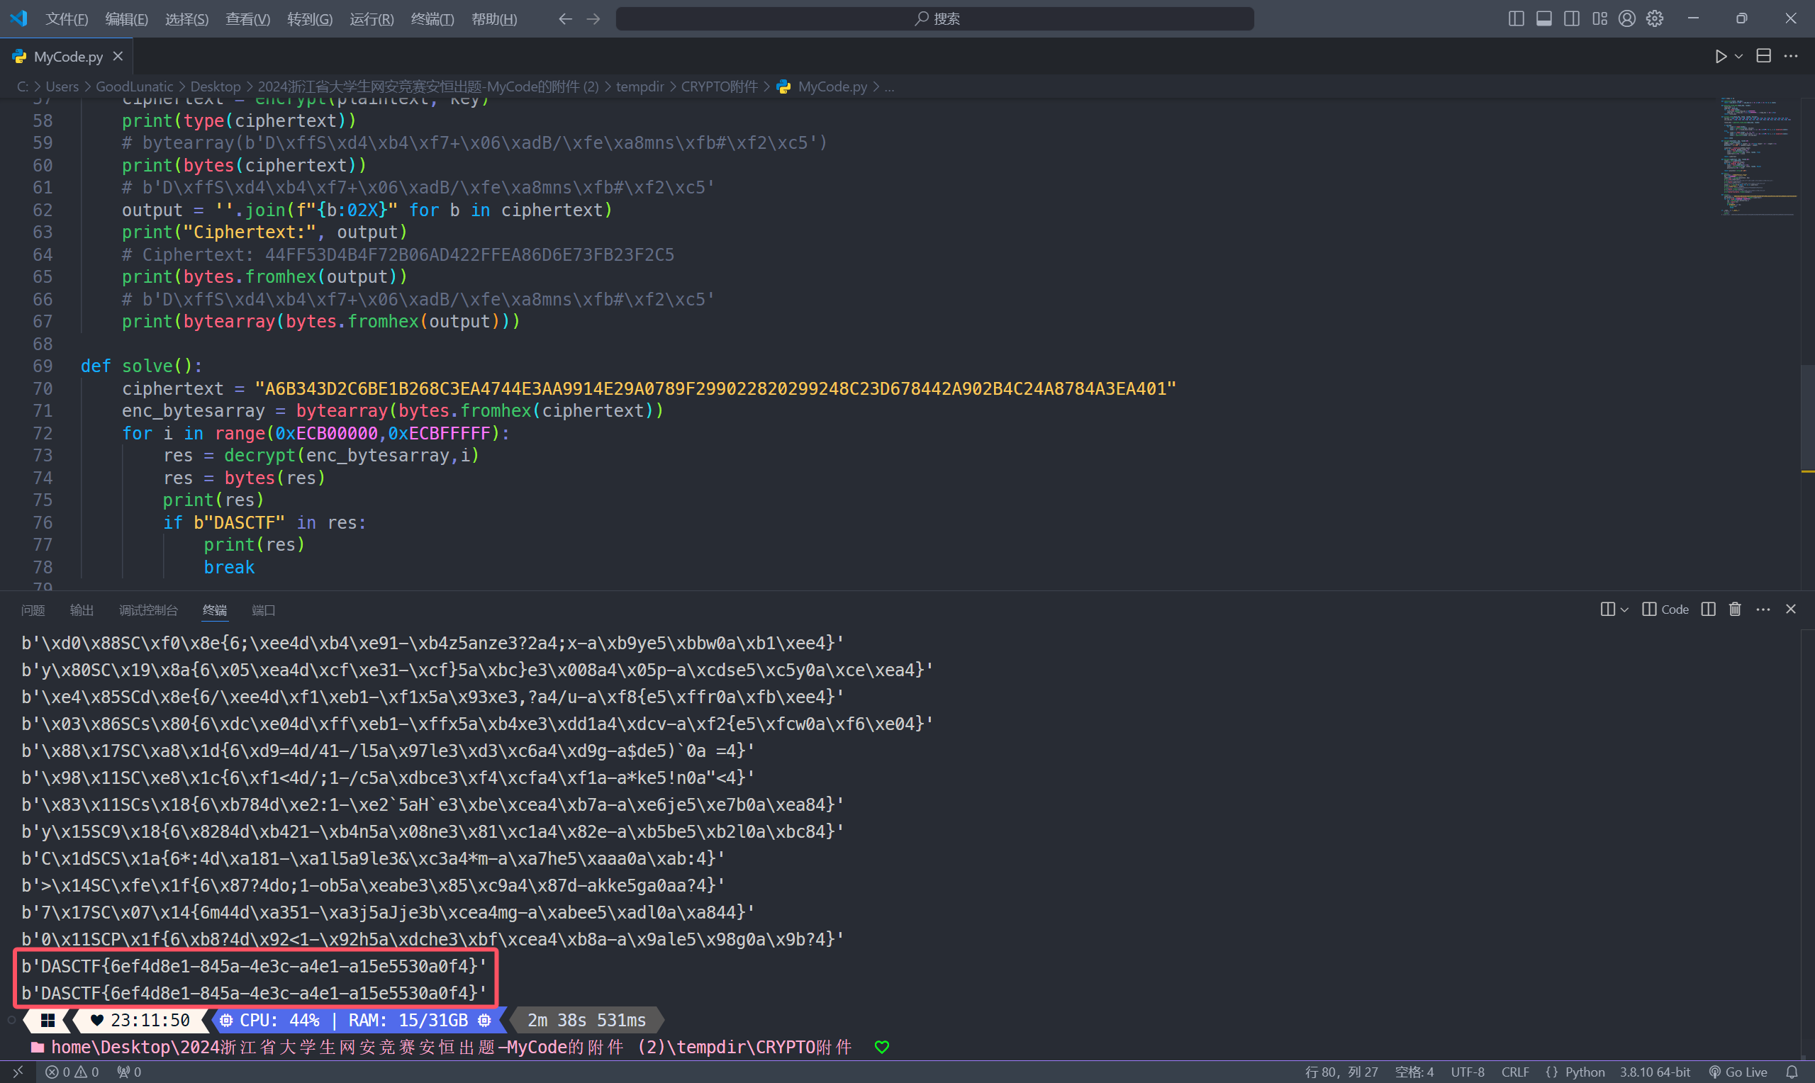Select the MyCode.py editor tab
Viewport: 1815px width, 1083px height.
click(67, 56)
